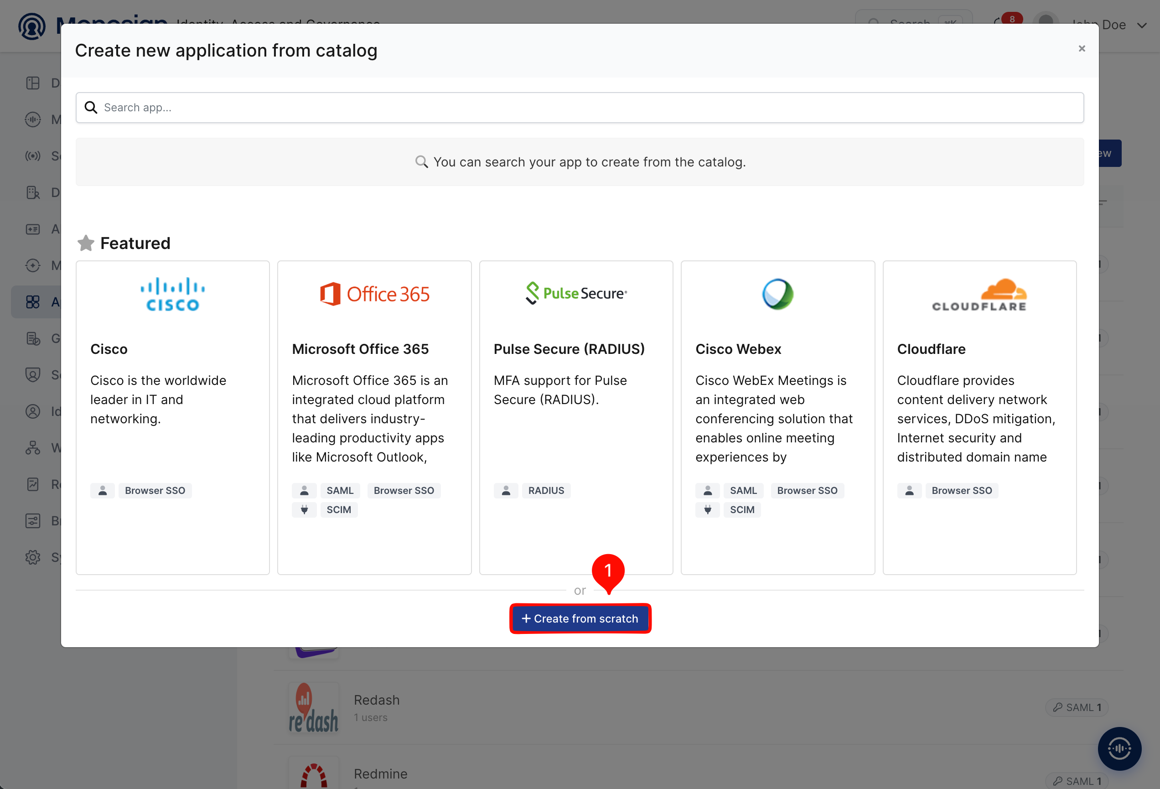Click the SAML tag on the Microsoft Office 365 card
This screenshot has height=789, width=1160.
coord(340,490)
